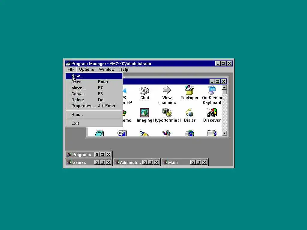Open the Help menu
Viewport: 307px width, 230px height.
tap(124, 69)
